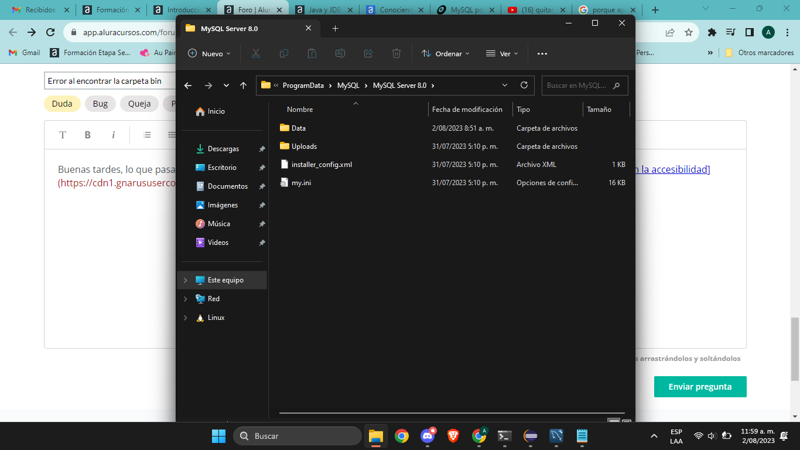Viewport: 800px width, 450px height.
Task: Open Eclipse IDE from the taskbar
Action: click(x=531, y=436)
